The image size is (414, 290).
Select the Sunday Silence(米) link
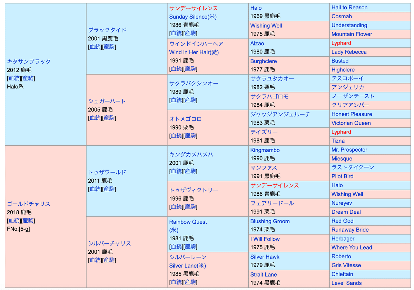point(193,17)
